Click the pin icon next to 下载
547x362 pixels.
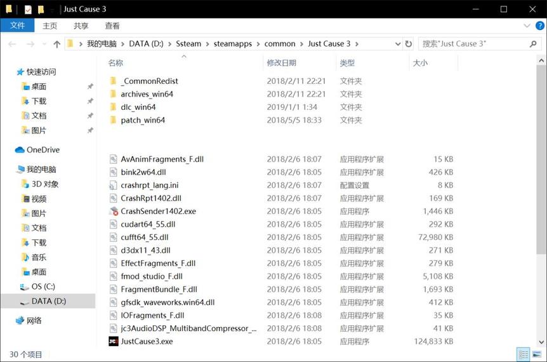click(90, 101)
